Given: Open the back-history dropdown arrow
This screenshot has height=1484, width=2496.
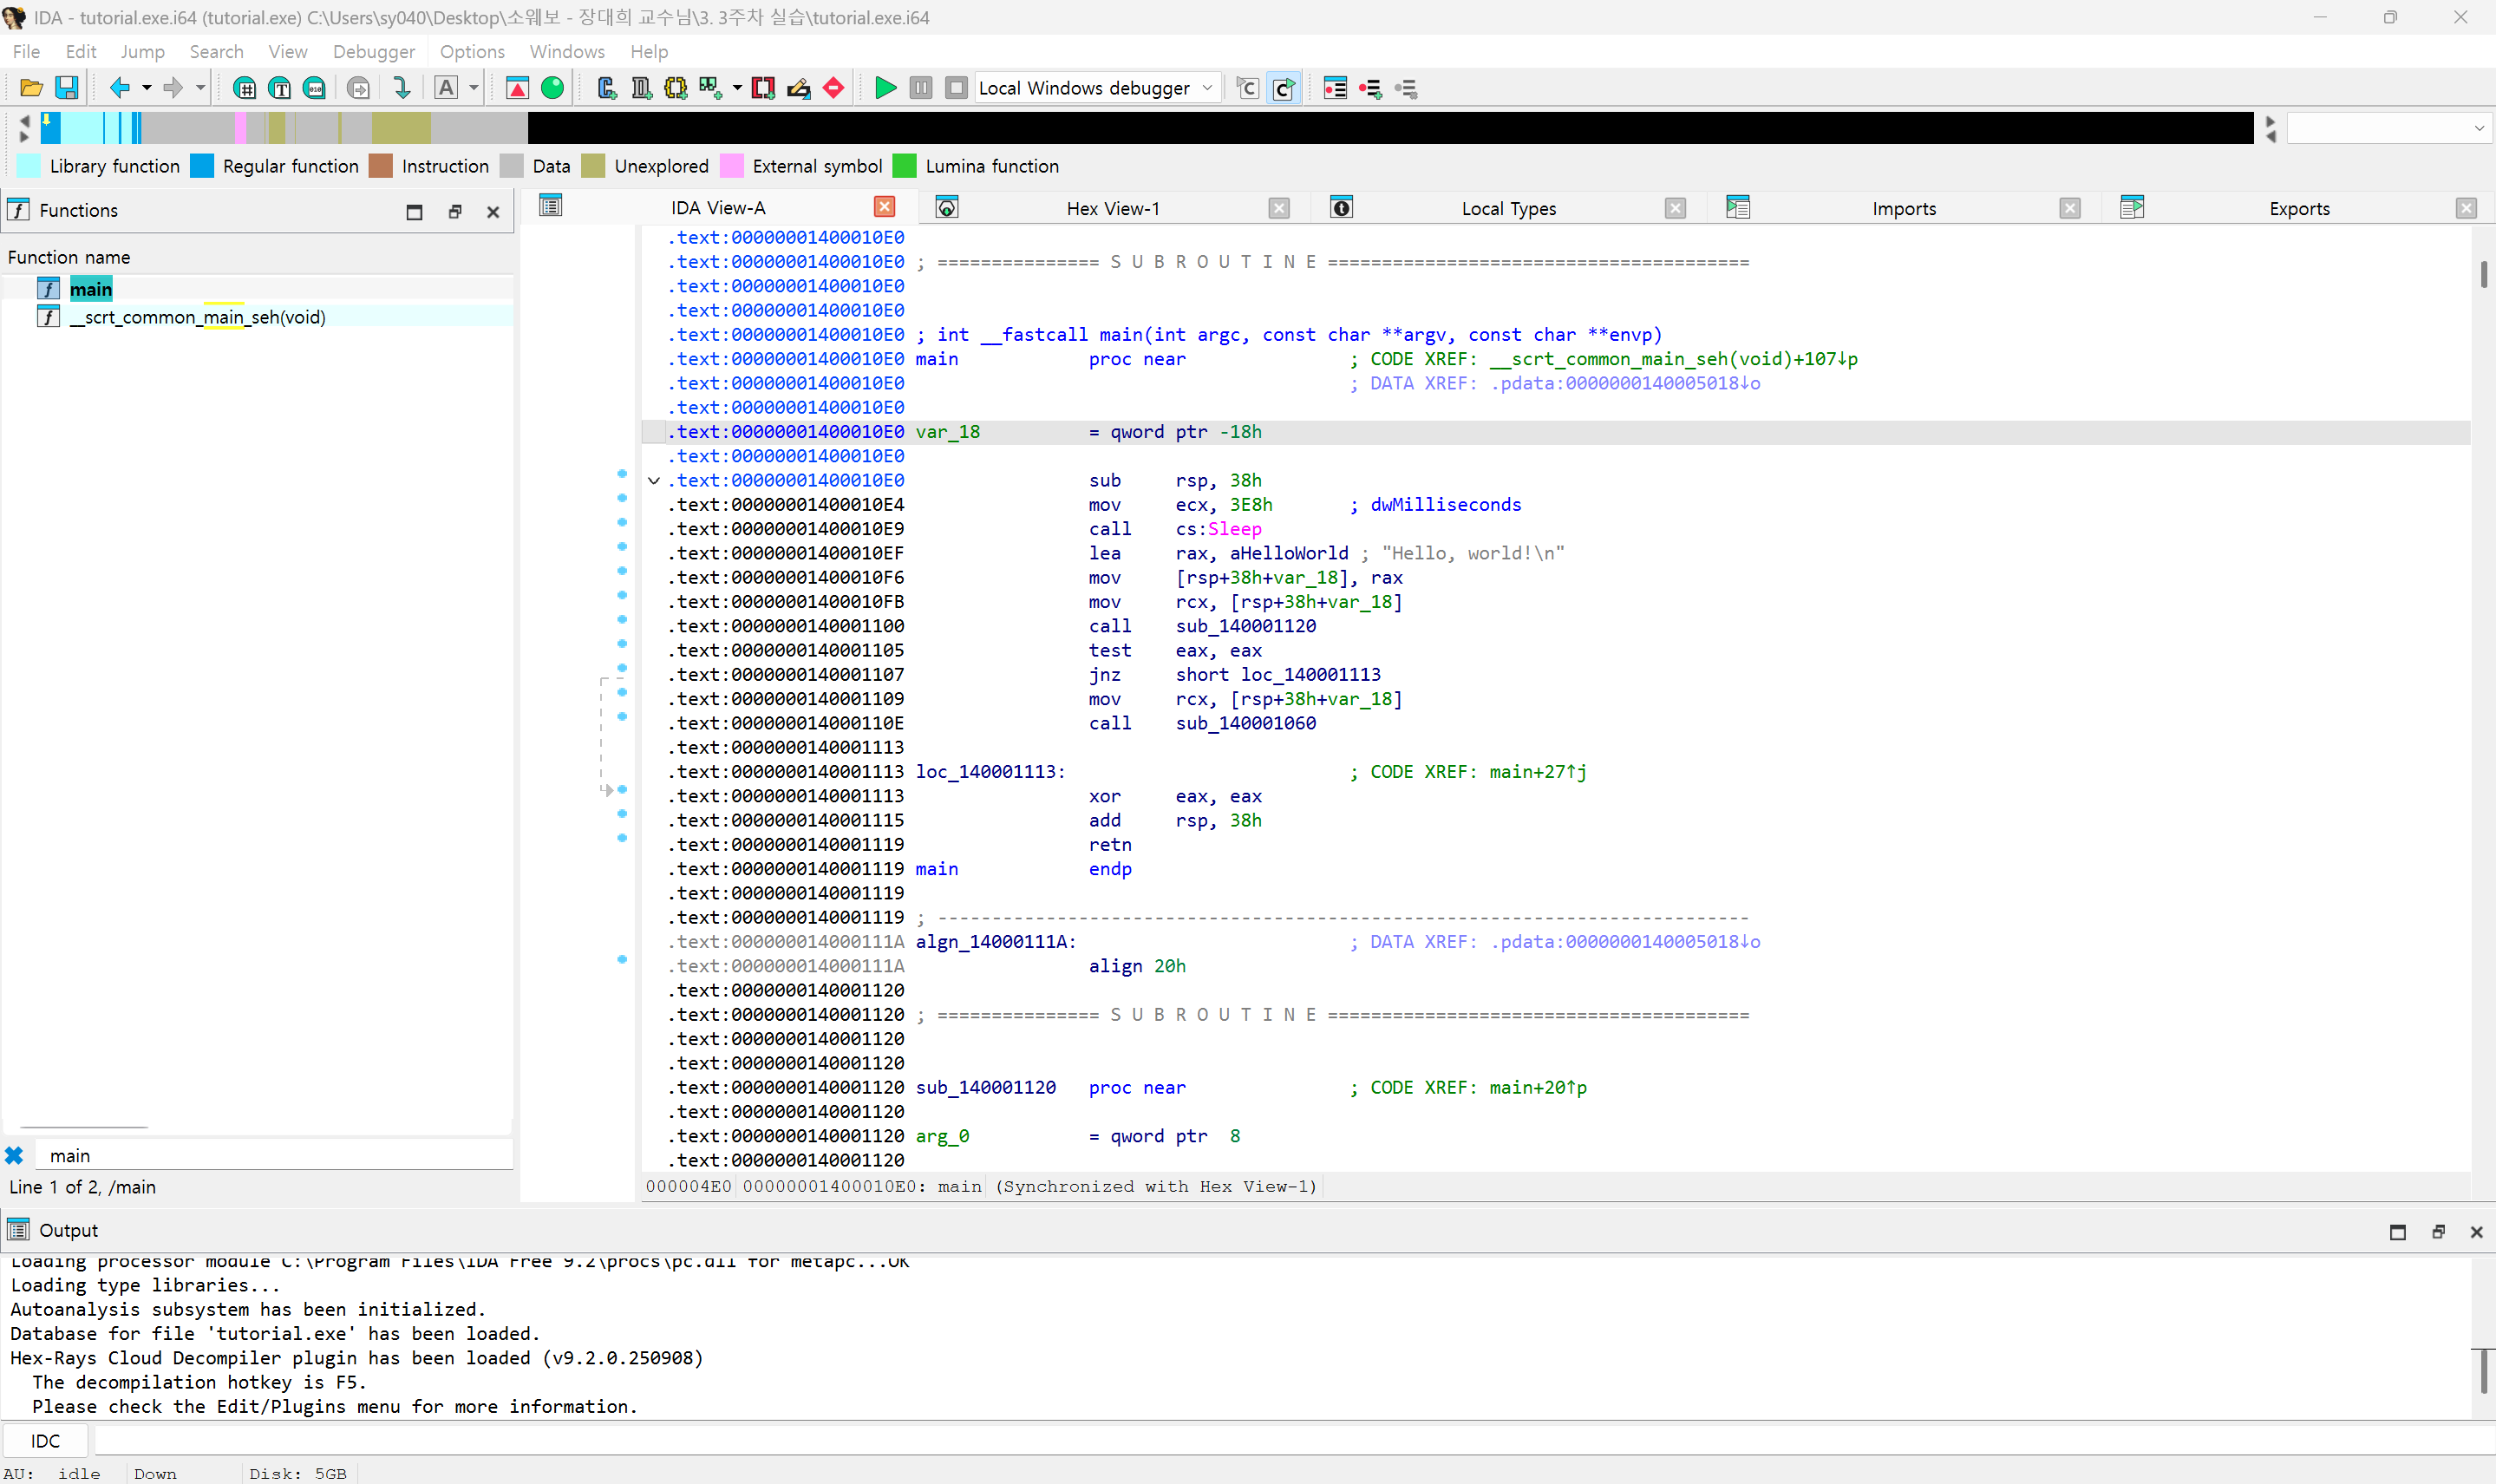Looking at the screenshot, I should click(x=147, y=88).
